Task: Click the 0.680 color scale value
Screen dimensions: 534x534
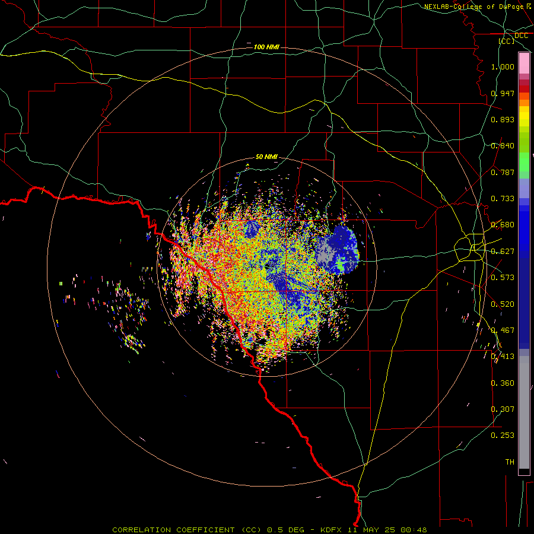Action: (503, 225)
